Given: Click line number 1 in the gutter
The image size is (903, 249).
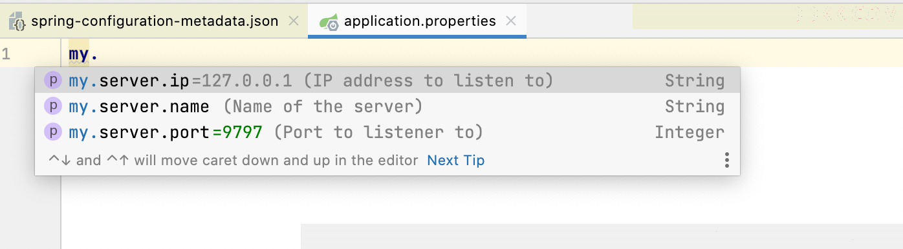Looking at the screenshot, I should (6, 54).
